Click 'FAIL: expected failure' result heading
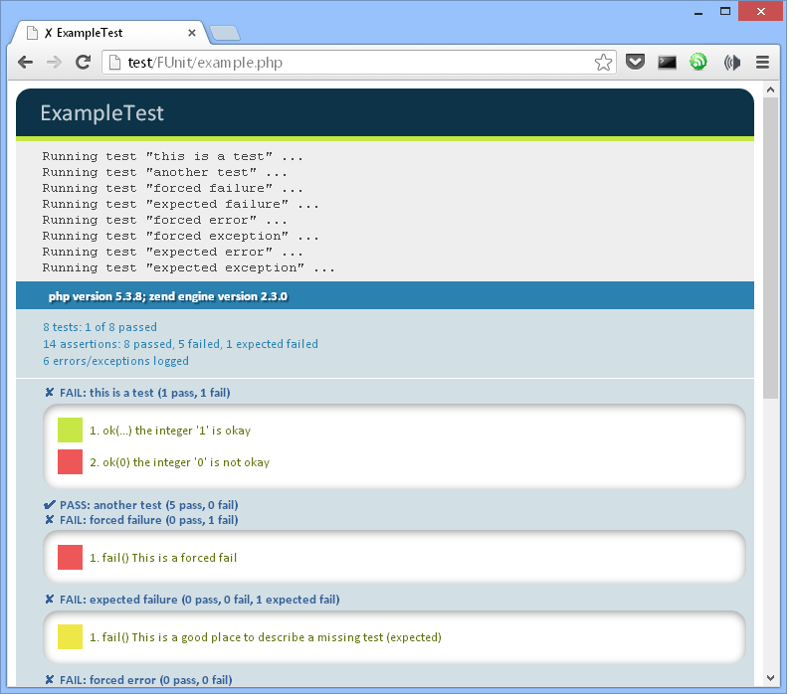This screenshot has width=796, height=694. 200,600
